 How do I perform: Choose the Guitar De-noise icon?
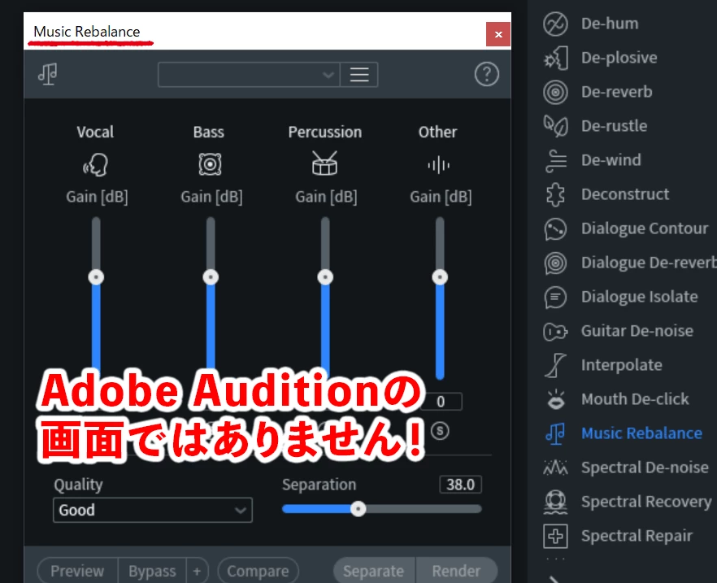555,331
